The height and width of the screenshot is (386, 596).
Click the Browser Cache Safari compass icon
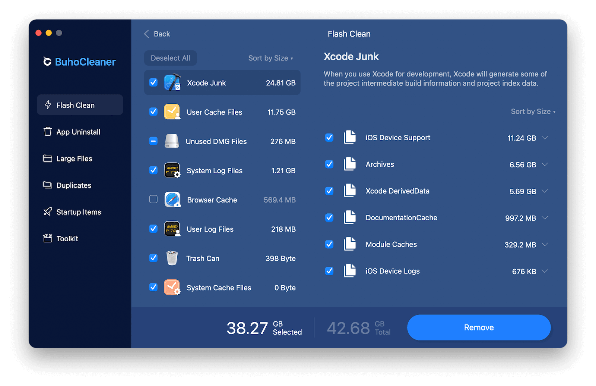172,200
